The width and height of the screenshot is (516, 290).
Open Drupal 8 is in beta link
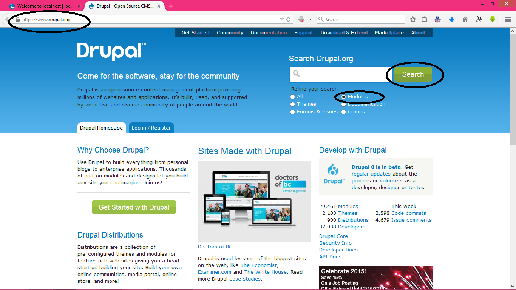pyautogui.click(x=376, y=167)
